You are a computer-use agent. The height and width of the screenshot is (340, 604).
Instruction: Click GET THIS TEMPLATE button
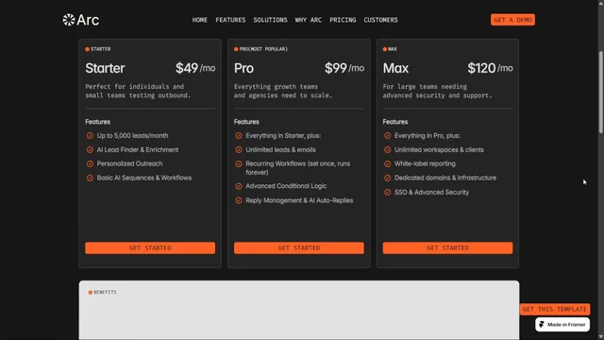[x=554, y=309]
